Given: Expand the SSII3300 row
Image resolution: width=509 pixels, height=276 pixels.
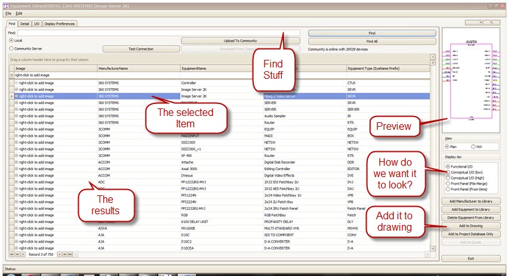Looking at the screenshot, I should pos(16,142).
